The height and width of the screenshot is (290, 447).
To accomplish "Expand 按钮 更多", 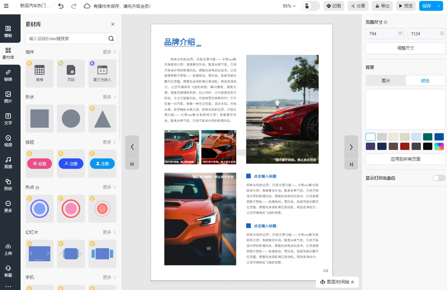I will tap(109, 142).
